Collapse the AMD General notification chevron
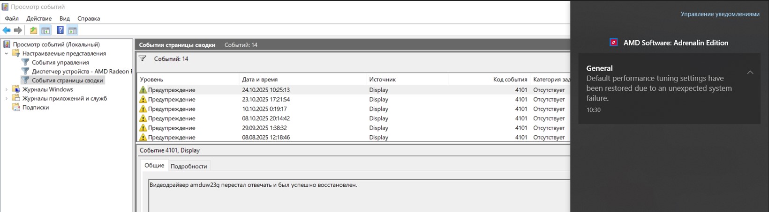769x212 pixels. [750, 73]
